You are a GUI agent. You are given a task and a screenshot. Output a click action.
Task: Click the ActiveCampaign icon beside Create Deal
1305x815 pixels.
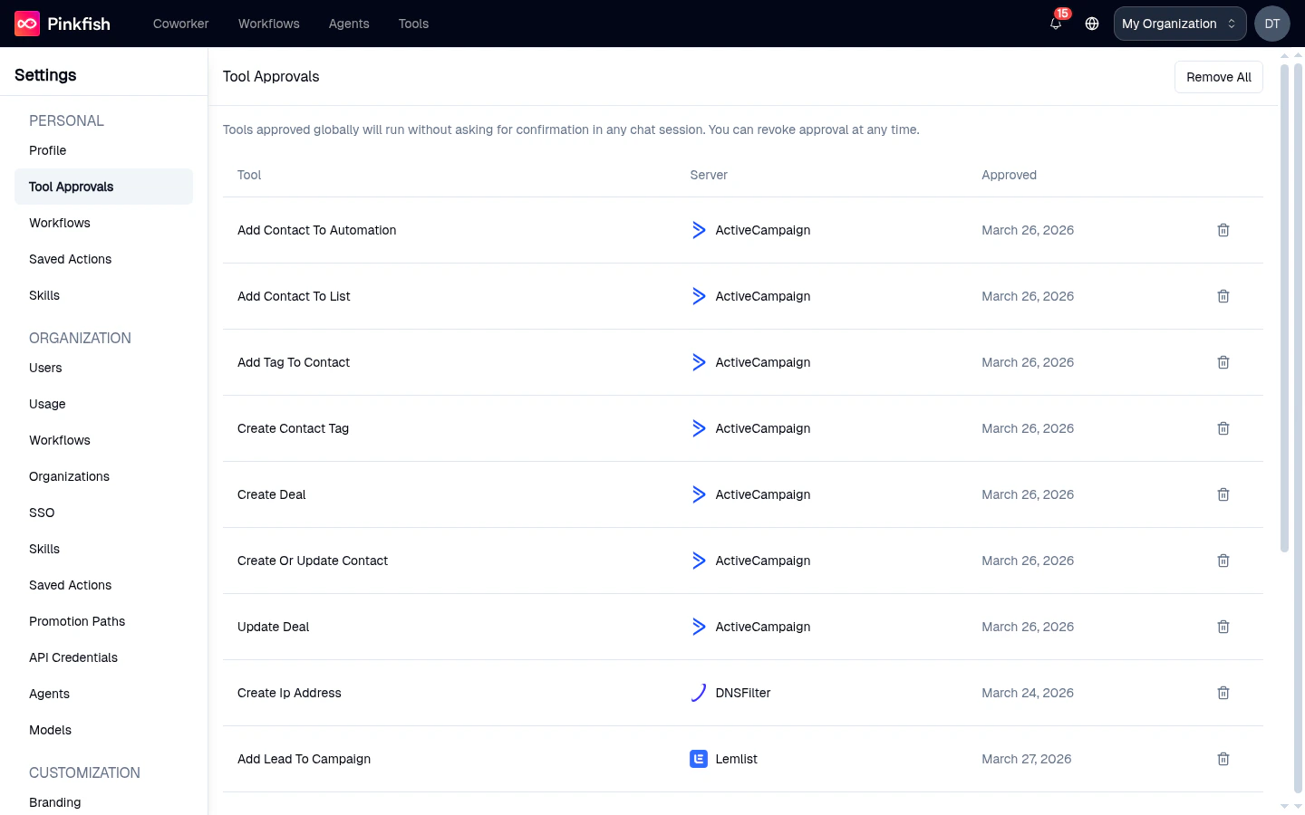pos(698,494)
